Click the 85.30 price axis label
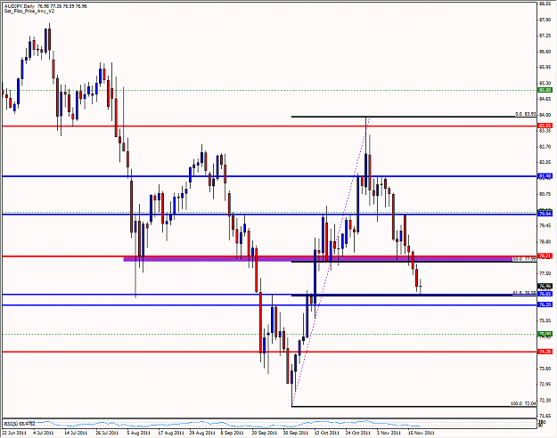 click(545, 83)
